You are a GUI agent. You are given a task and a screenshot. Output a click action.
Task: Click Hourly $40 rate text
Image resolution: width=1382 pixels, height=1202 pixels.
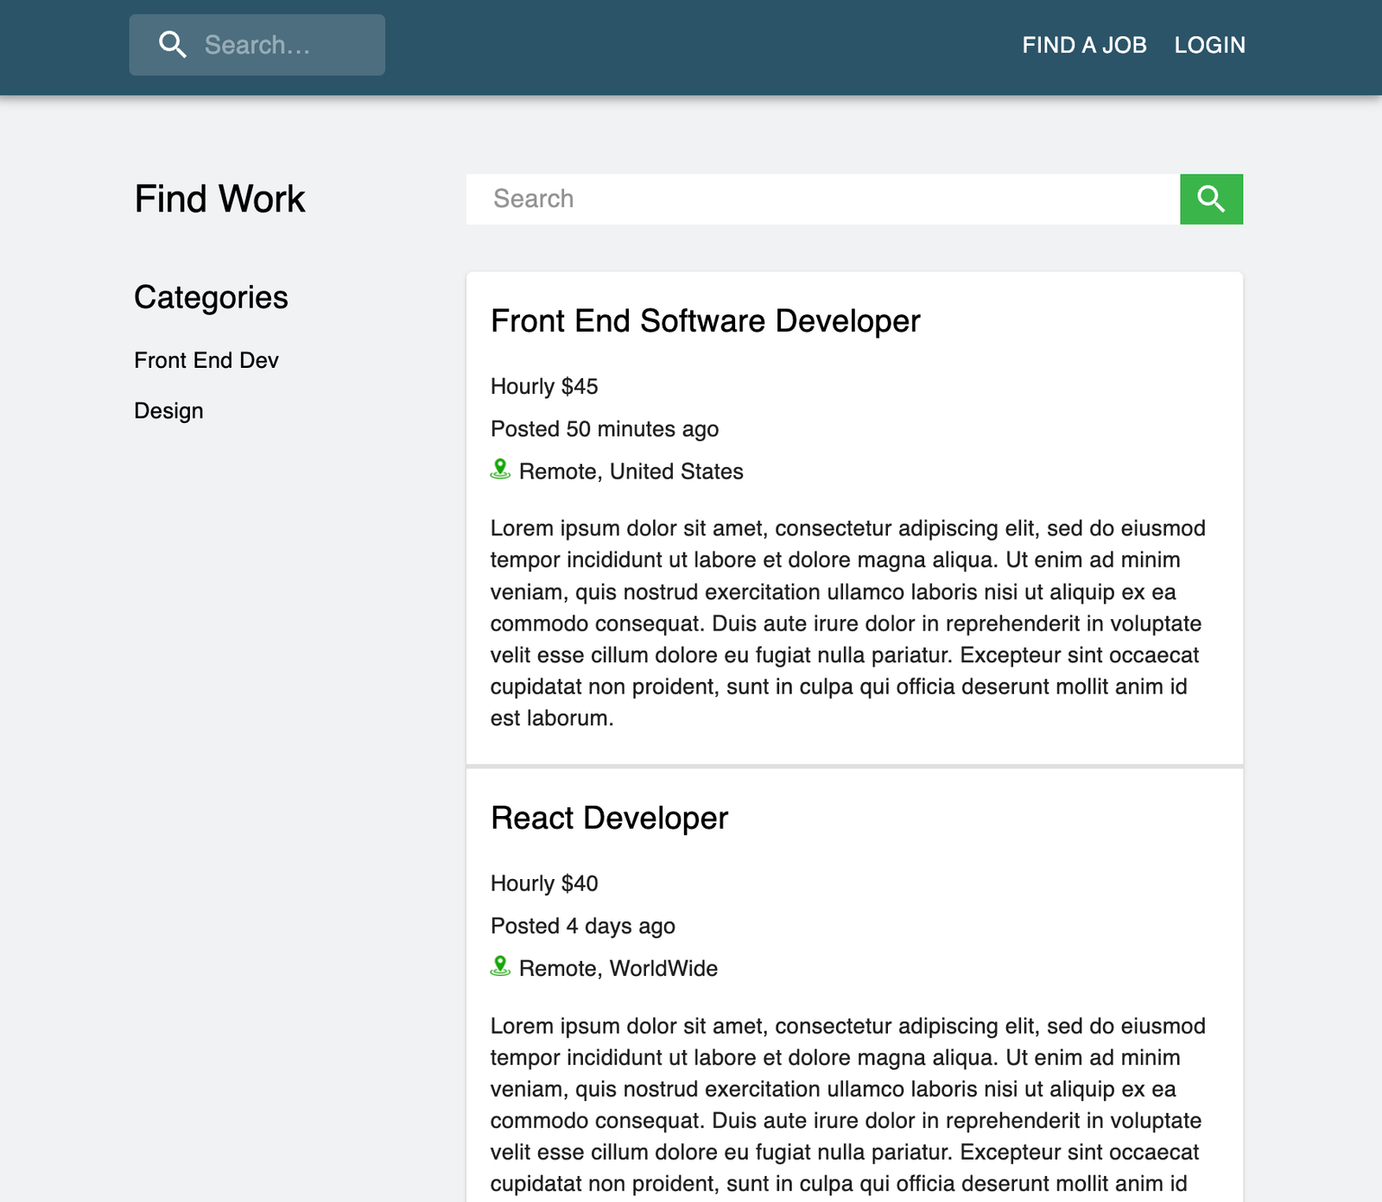coord(544,883)
